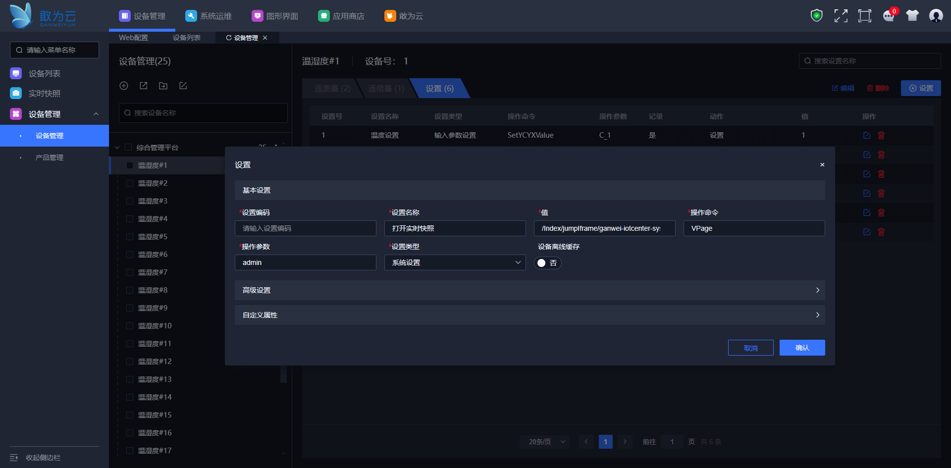Expand the 自定义属性 section
The width and height of the screenshot is (951, 468).
[x=529, y=315]
